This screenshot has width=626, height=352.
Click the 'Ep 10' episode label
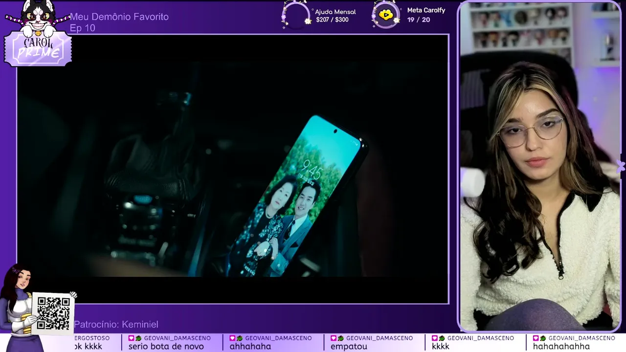point(82,28)
